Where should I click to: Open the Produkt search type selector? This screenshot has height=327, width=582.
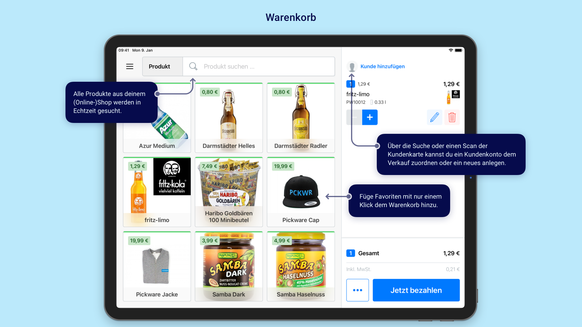pyautogui.click(x=162, y=66)
